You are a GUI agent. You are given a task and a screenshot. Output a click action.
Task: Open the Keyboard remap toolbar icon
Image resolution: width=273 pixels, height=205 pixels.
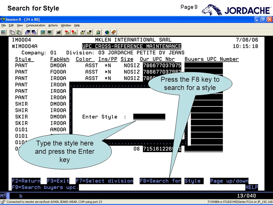pos(59,32)
